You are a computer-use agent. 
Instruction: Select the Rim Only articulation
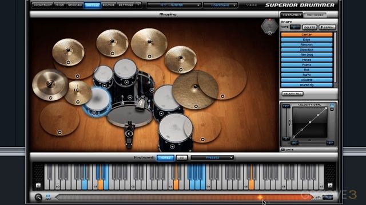coord(307,55)
